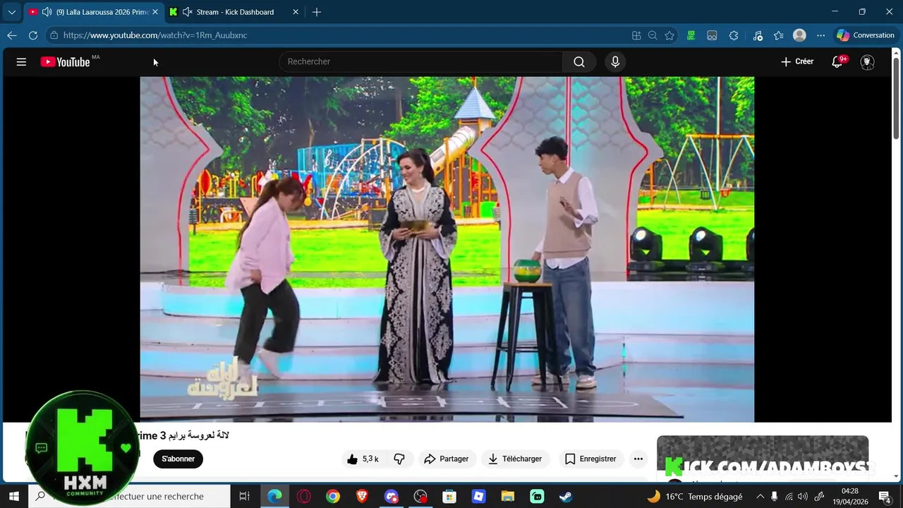This screenshot has width=903, height=508.
Task: Go to the YouTube home logo
Action: (66, 62)
